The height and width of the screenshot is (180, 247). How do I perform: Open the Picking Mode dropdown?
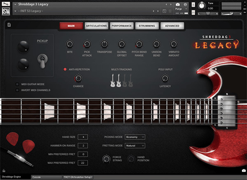[x=135, y=137]
